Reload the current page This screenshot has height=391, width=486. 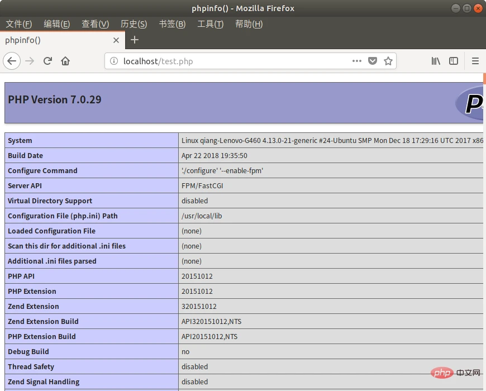(47, 61)
